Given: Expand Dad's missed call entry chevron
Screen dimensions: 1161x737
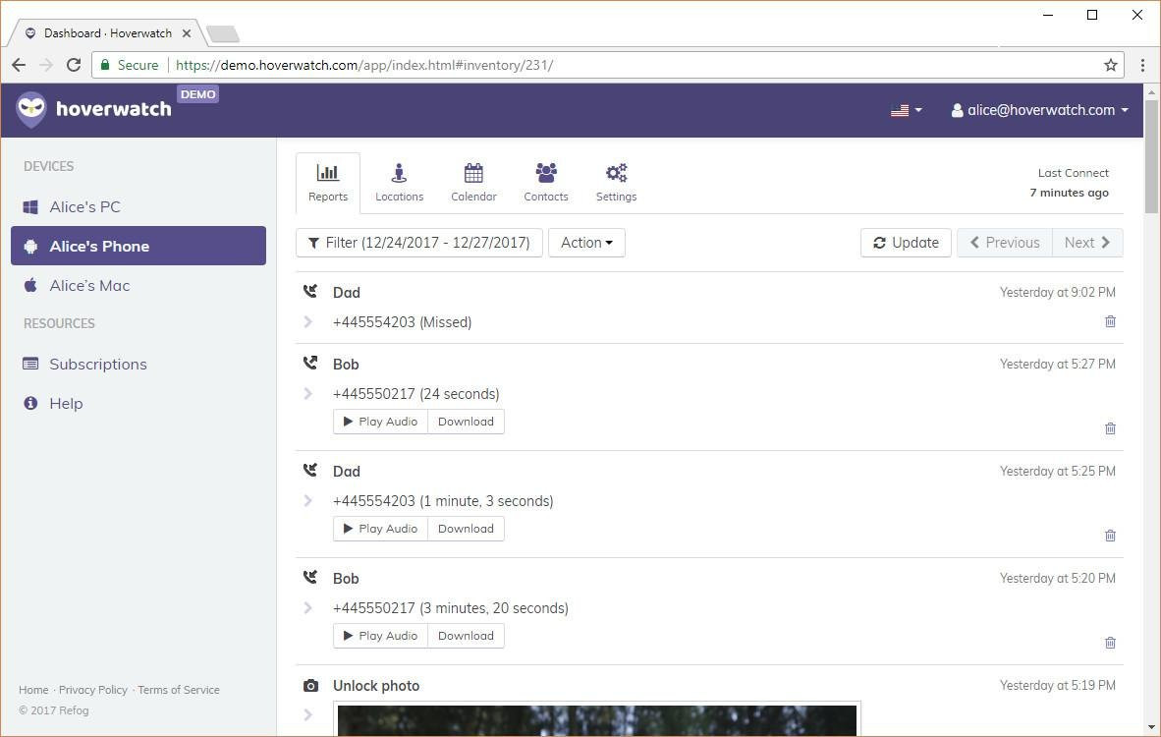Looking at the screenshot, I should (308, 322).
